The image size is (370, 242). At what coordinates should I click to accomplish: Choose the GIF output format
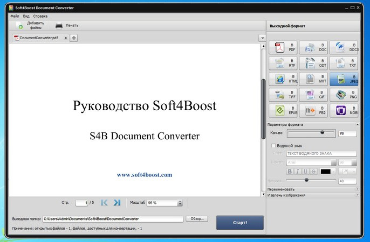click(313, 95)
